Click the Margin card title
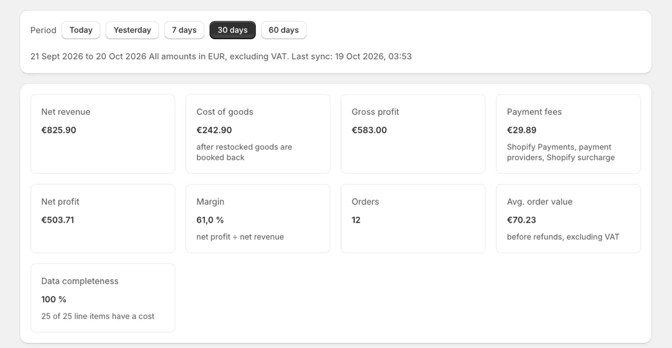 210,202
